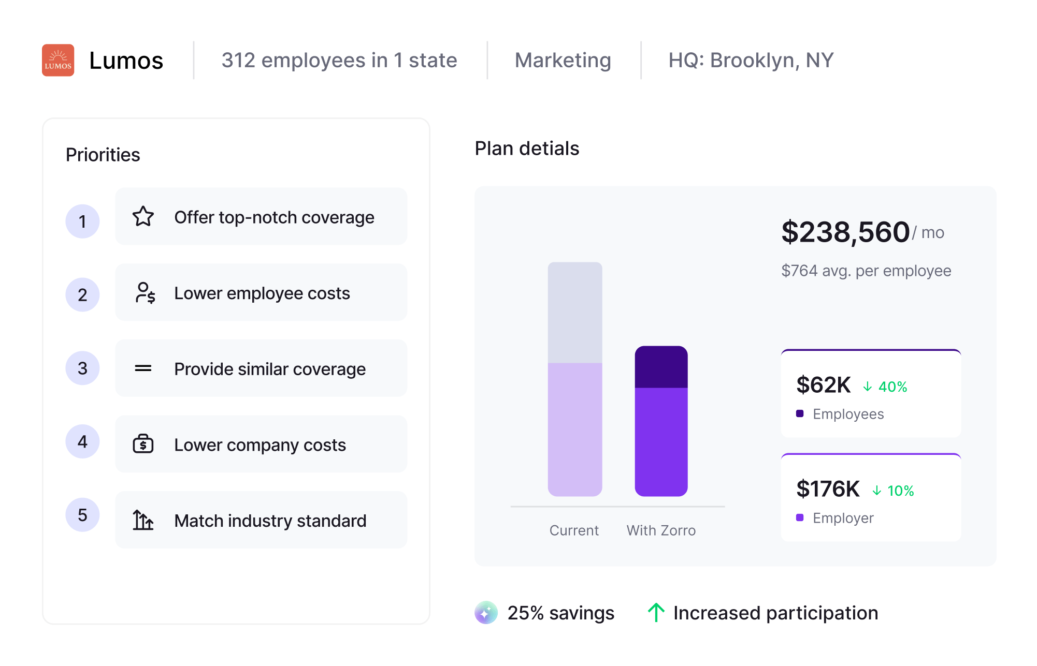
Task: Click the equals icon for similar coverage
Action: point(143,368)
